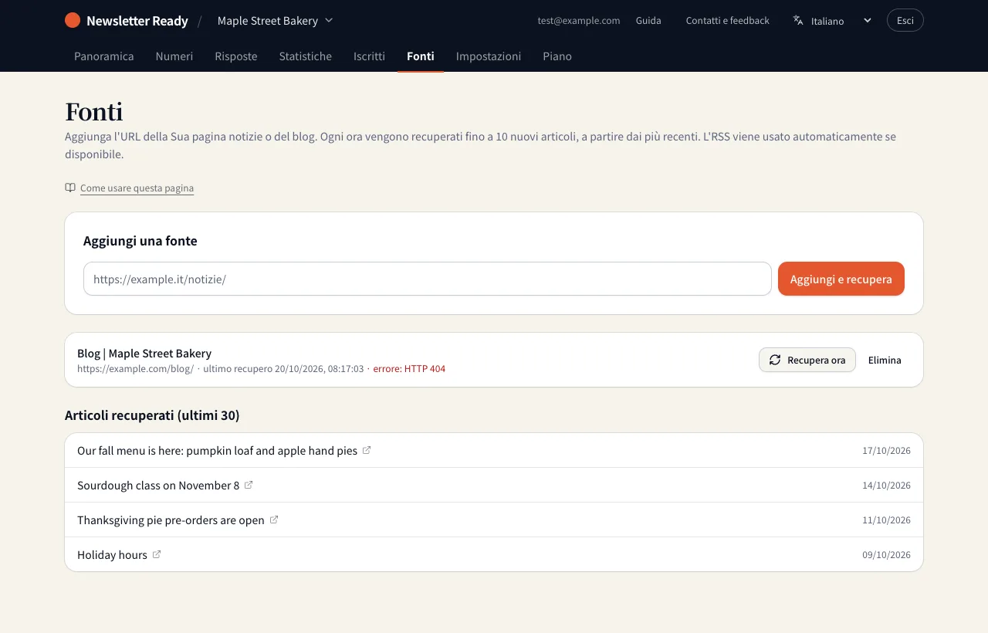988x633 pixels.
Task: Click the test@example.com account email
Action: tap(579, 21)
